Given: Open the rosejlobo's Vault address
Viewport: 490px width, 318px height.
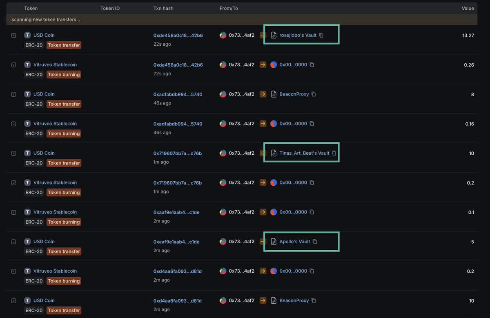Looking at the screenshot, I should (x=298, y=35).
